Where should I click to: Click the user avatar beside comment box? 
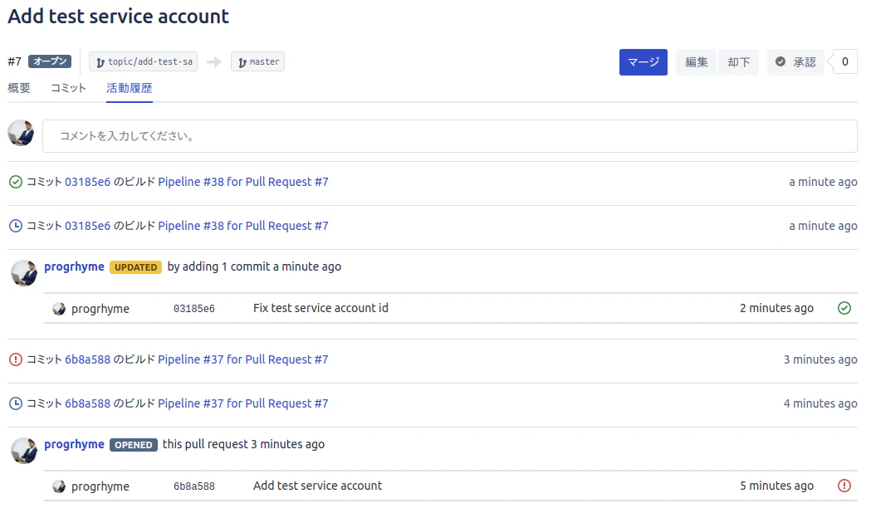pyautogui.click(x=21, y=134)
